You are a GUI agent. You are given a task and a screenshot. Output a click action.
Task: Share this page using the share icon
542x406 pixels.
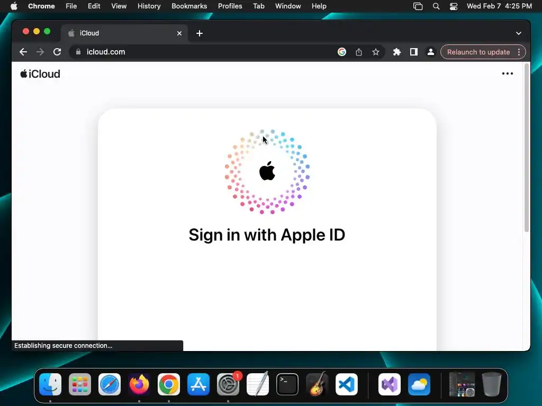pyautogui.click(x=359, y=52)
